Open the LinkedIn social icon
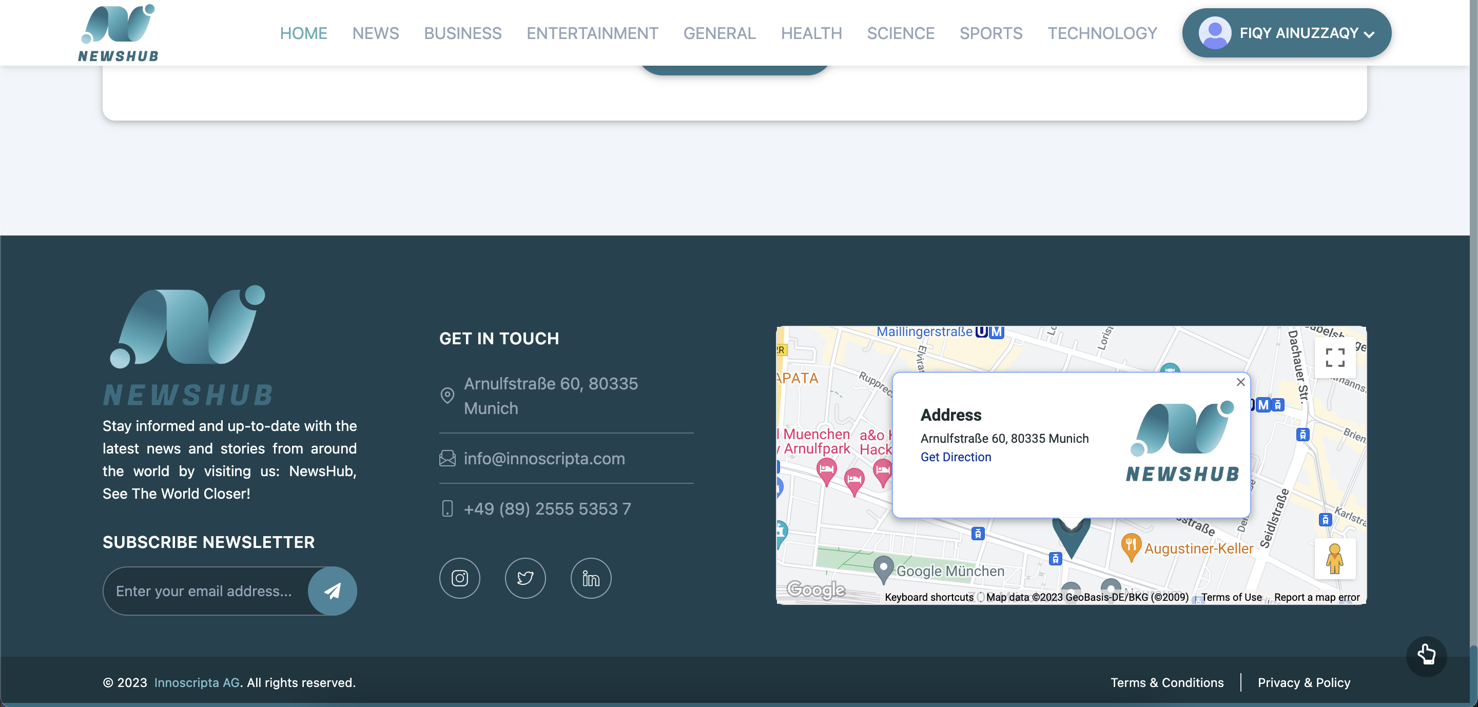Image resolution: width=1478 pixels, height=707 pixels. tap(591, 578)
